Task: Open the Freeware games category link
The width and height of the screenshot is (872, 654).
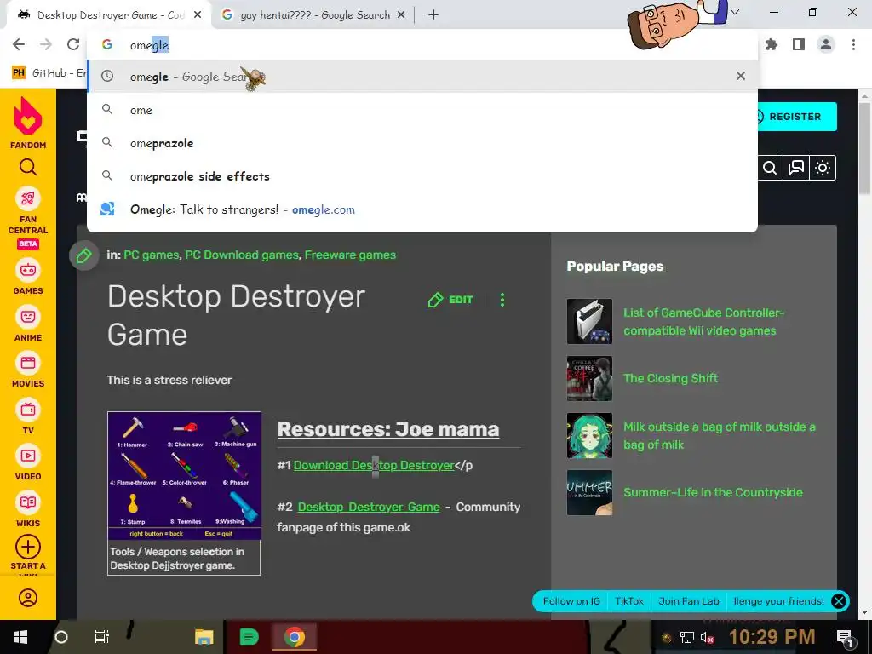Action: (x=350, y=255)
